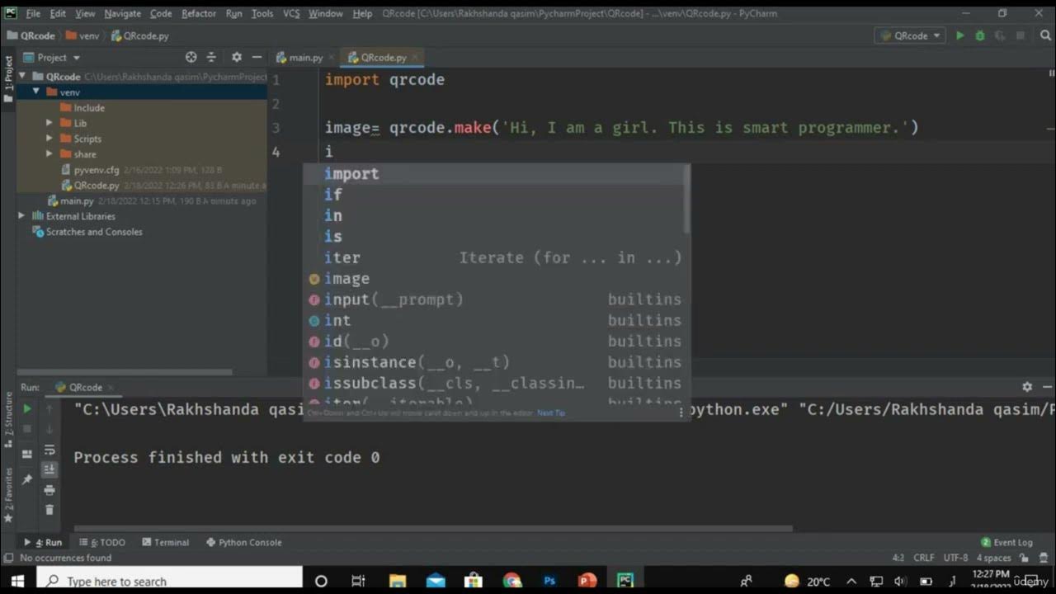Open File Explorer from the taskbar

tap(398, 581)
